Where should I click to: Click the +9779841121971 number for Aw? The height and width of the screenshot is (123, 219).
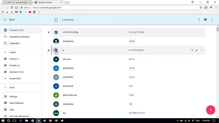(x=137, y=113)
